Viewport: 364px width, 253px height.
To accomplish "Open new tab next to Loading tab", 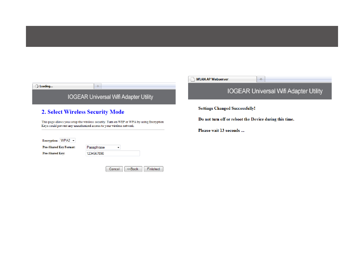I will point(98,86).
